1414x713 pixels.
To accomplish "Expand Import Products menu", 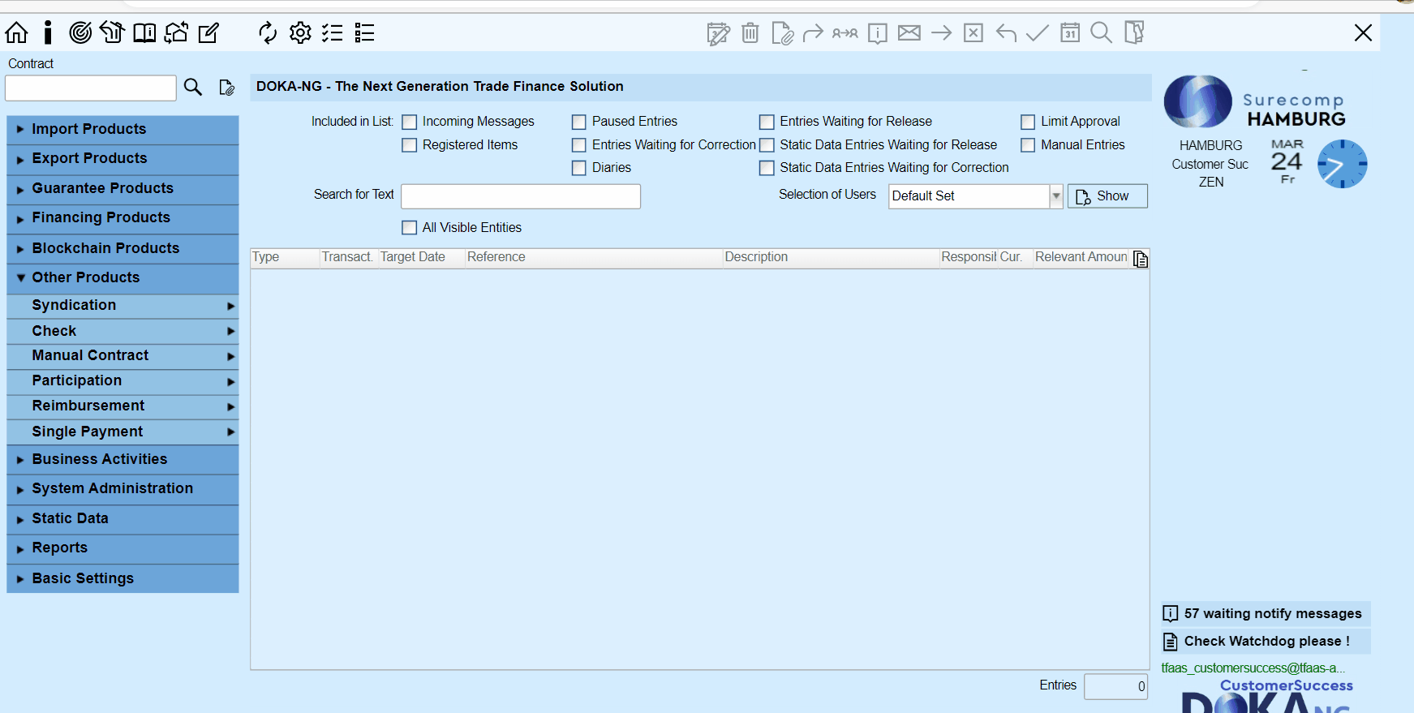I will click(x=122, y=129).
